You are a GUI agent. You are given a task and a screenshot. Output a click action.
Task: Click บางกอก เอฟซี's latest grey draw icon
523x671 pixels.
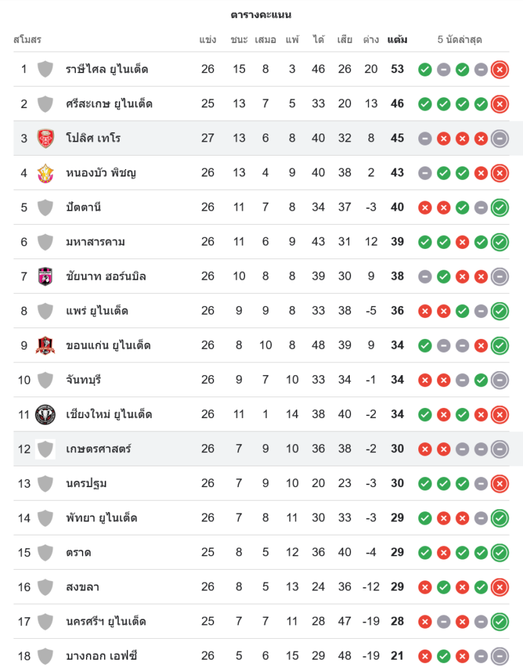pos(499,656)
